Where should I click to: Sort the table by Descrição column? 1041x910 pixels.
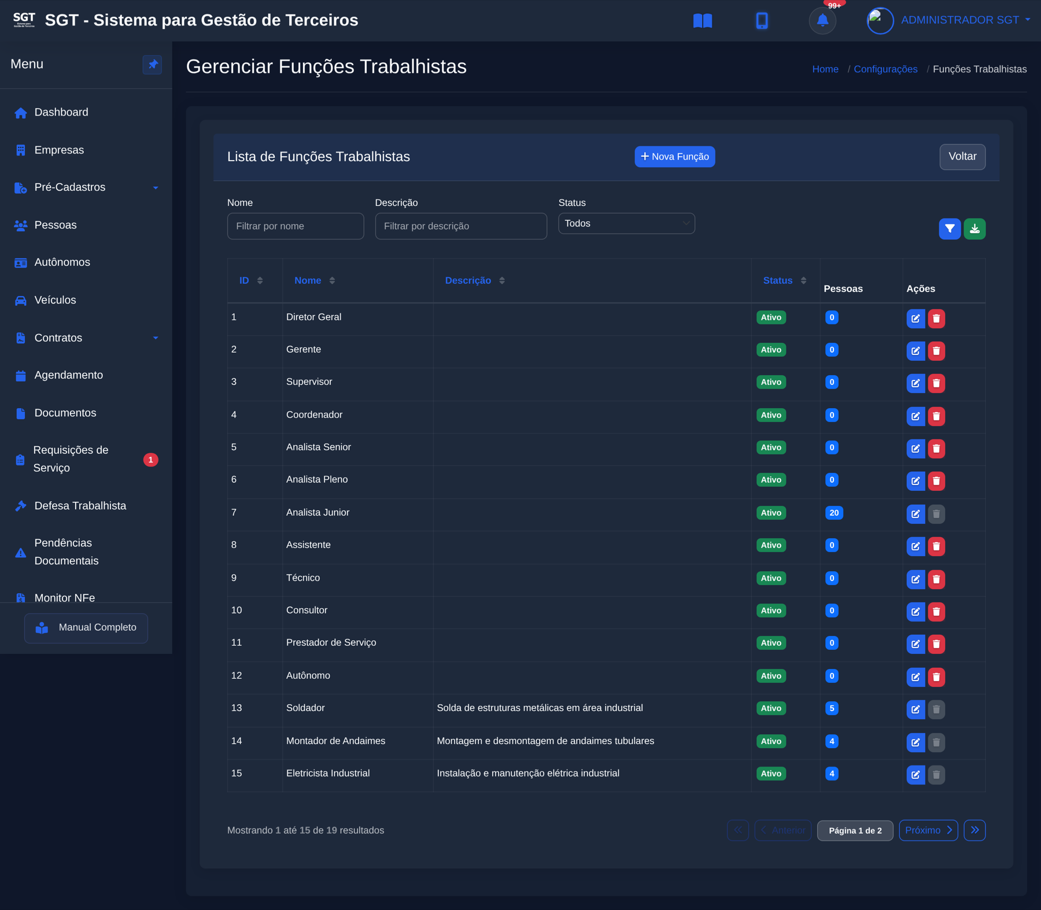[475, 280]
